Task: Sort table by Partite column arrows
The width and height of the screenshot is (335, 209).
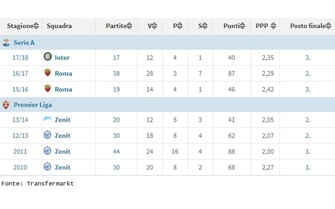Action: (x=129, y=26)
